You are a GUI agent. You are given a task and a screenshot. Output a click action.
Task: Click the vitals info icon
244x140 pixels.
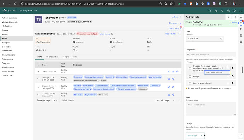(x=112, y=34)
